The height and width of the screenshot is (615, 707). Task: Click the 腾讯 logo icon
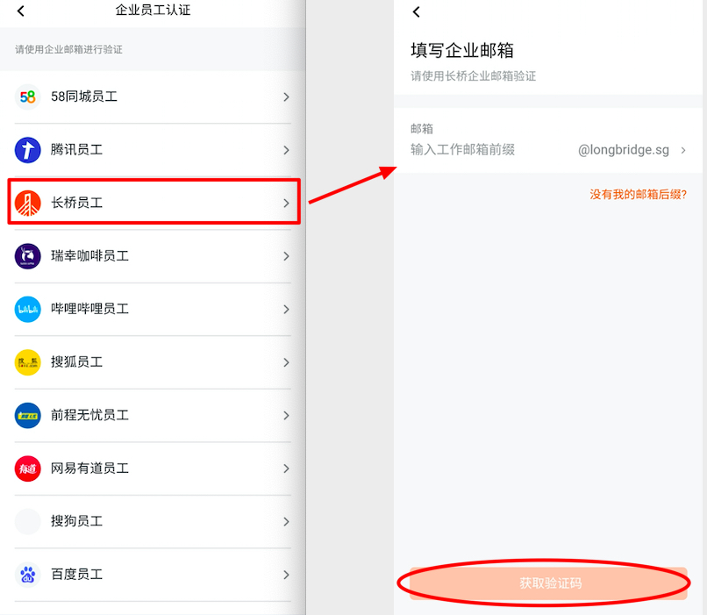pyautogui.click(x=27, y=150)
